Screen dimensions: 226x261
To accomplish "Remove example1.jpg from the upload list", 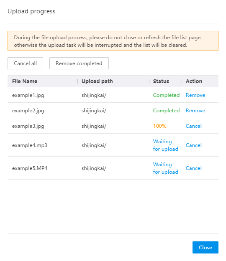I will tap(195, 95).
